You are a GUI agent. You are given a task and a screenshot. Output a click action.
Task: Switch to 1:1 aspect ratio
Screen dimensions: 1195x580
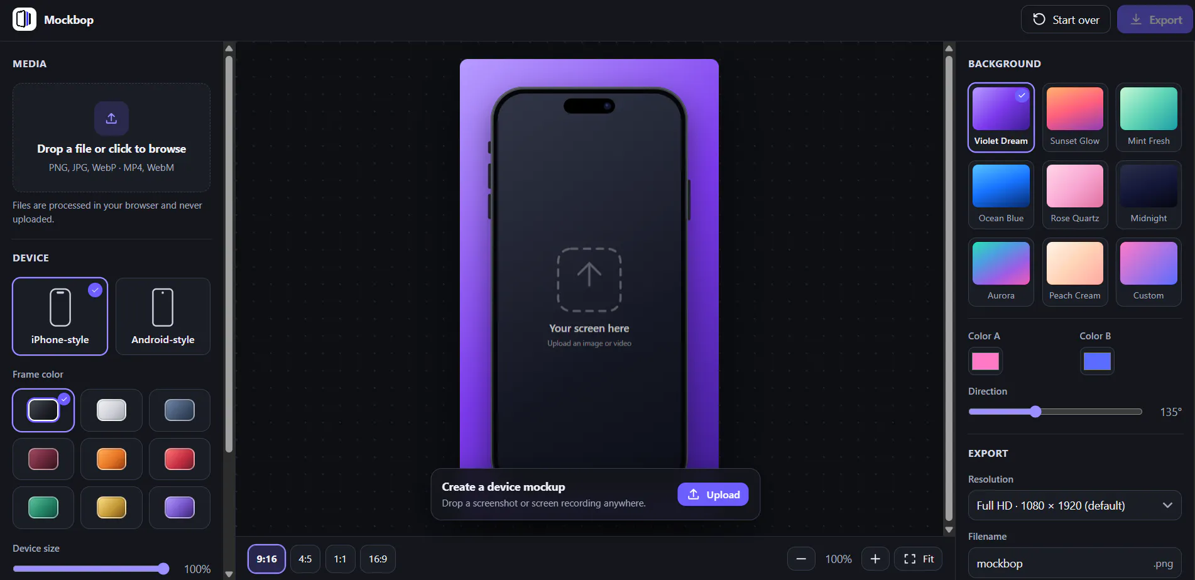click(340, 559)
